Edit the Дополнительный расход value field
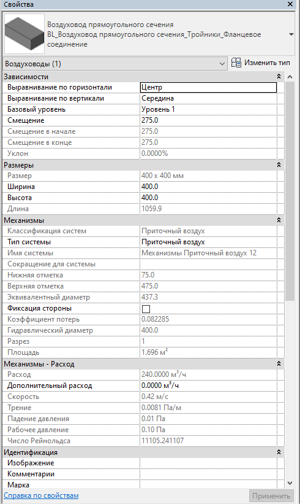 tap(208, 386)
